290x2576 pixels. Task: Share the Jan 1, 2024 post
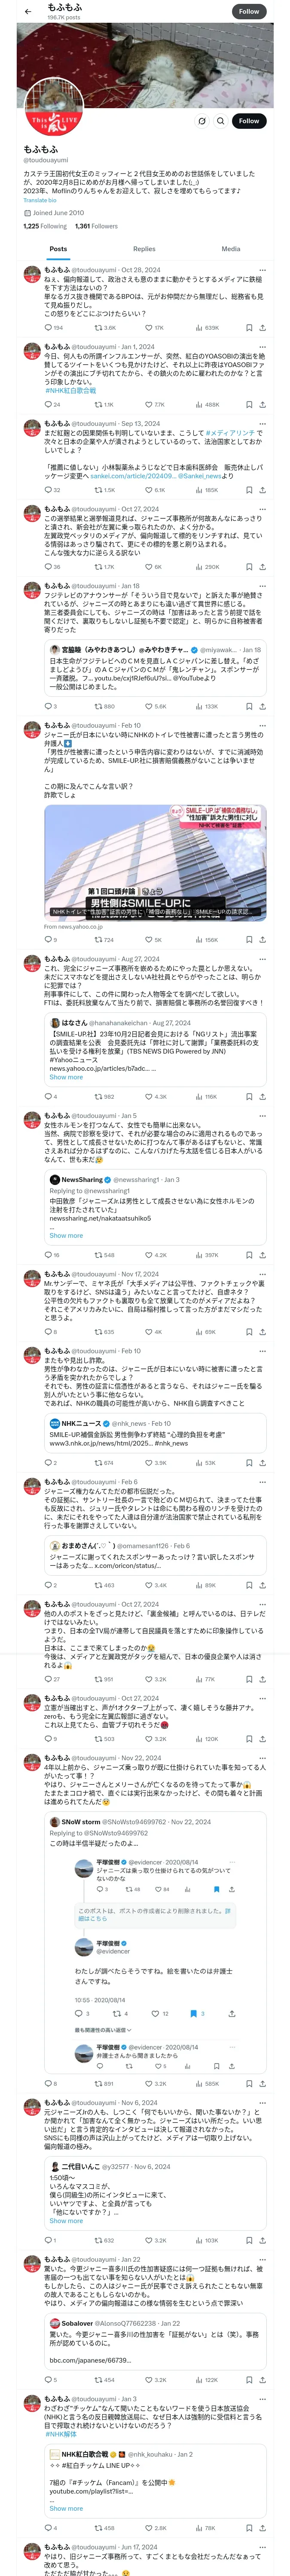[262, 404]
